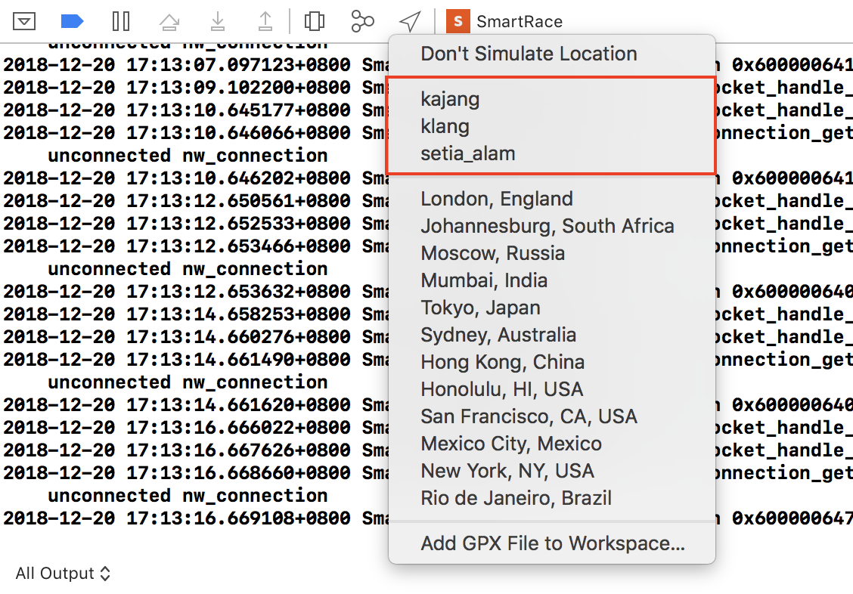Click the Step Over debug icon
The width and height of the screenshot is (853, 594).
[x=169, y=22]
